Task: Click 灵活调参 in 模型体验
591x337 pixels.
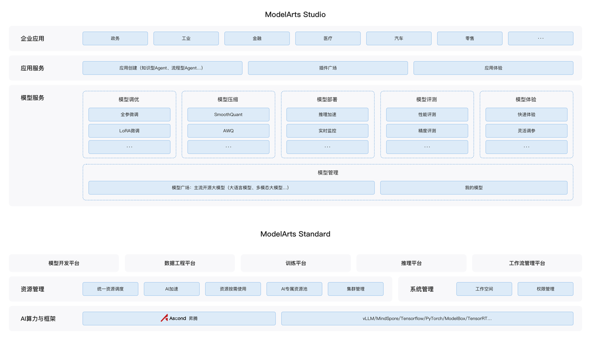Action: [526, 131]
